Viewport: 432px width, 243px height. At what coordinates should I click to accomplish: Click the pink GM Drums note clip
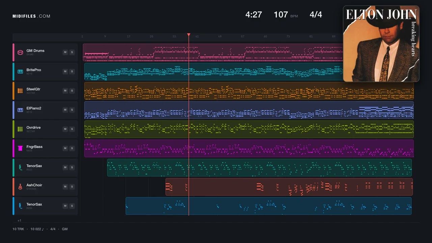(213, 52)
